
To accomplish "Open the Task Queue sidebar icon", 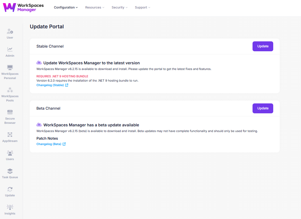I will point(10,171).
